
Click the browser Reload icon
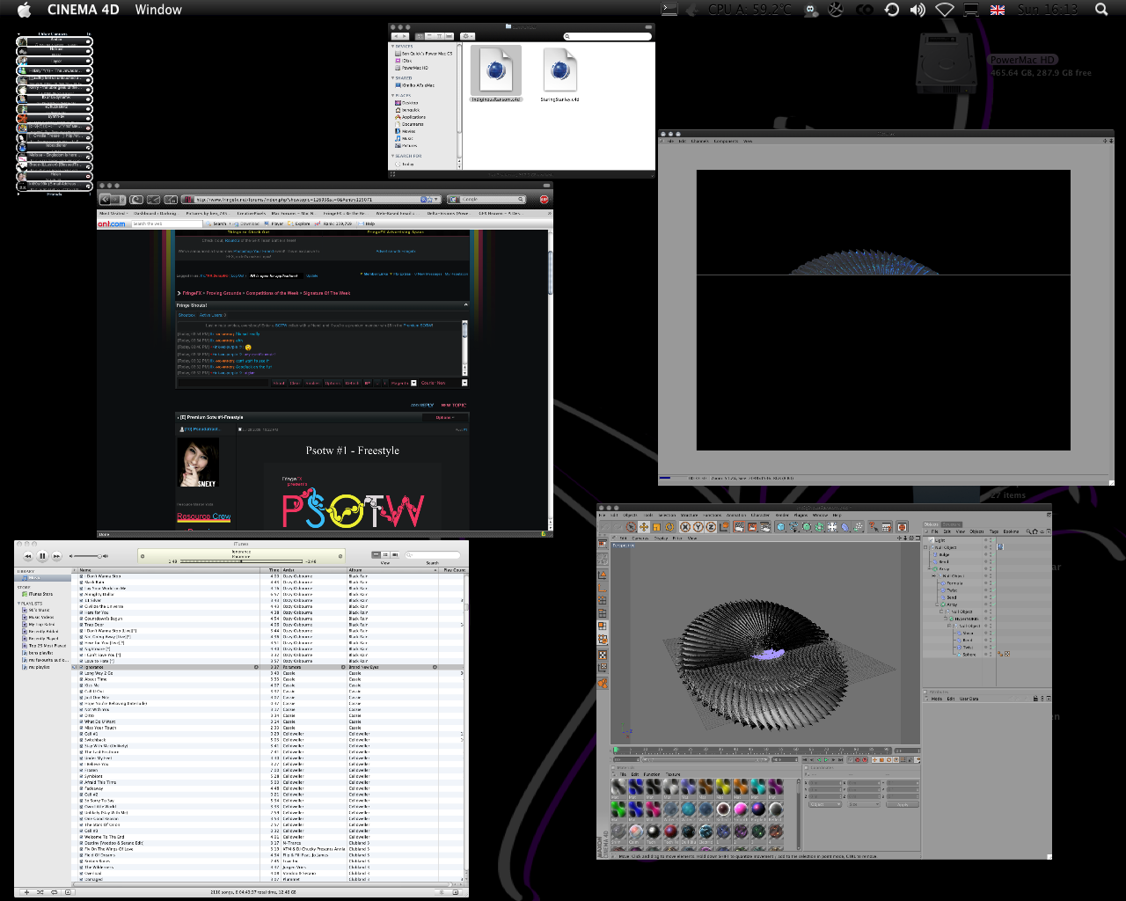coord(136,200)
